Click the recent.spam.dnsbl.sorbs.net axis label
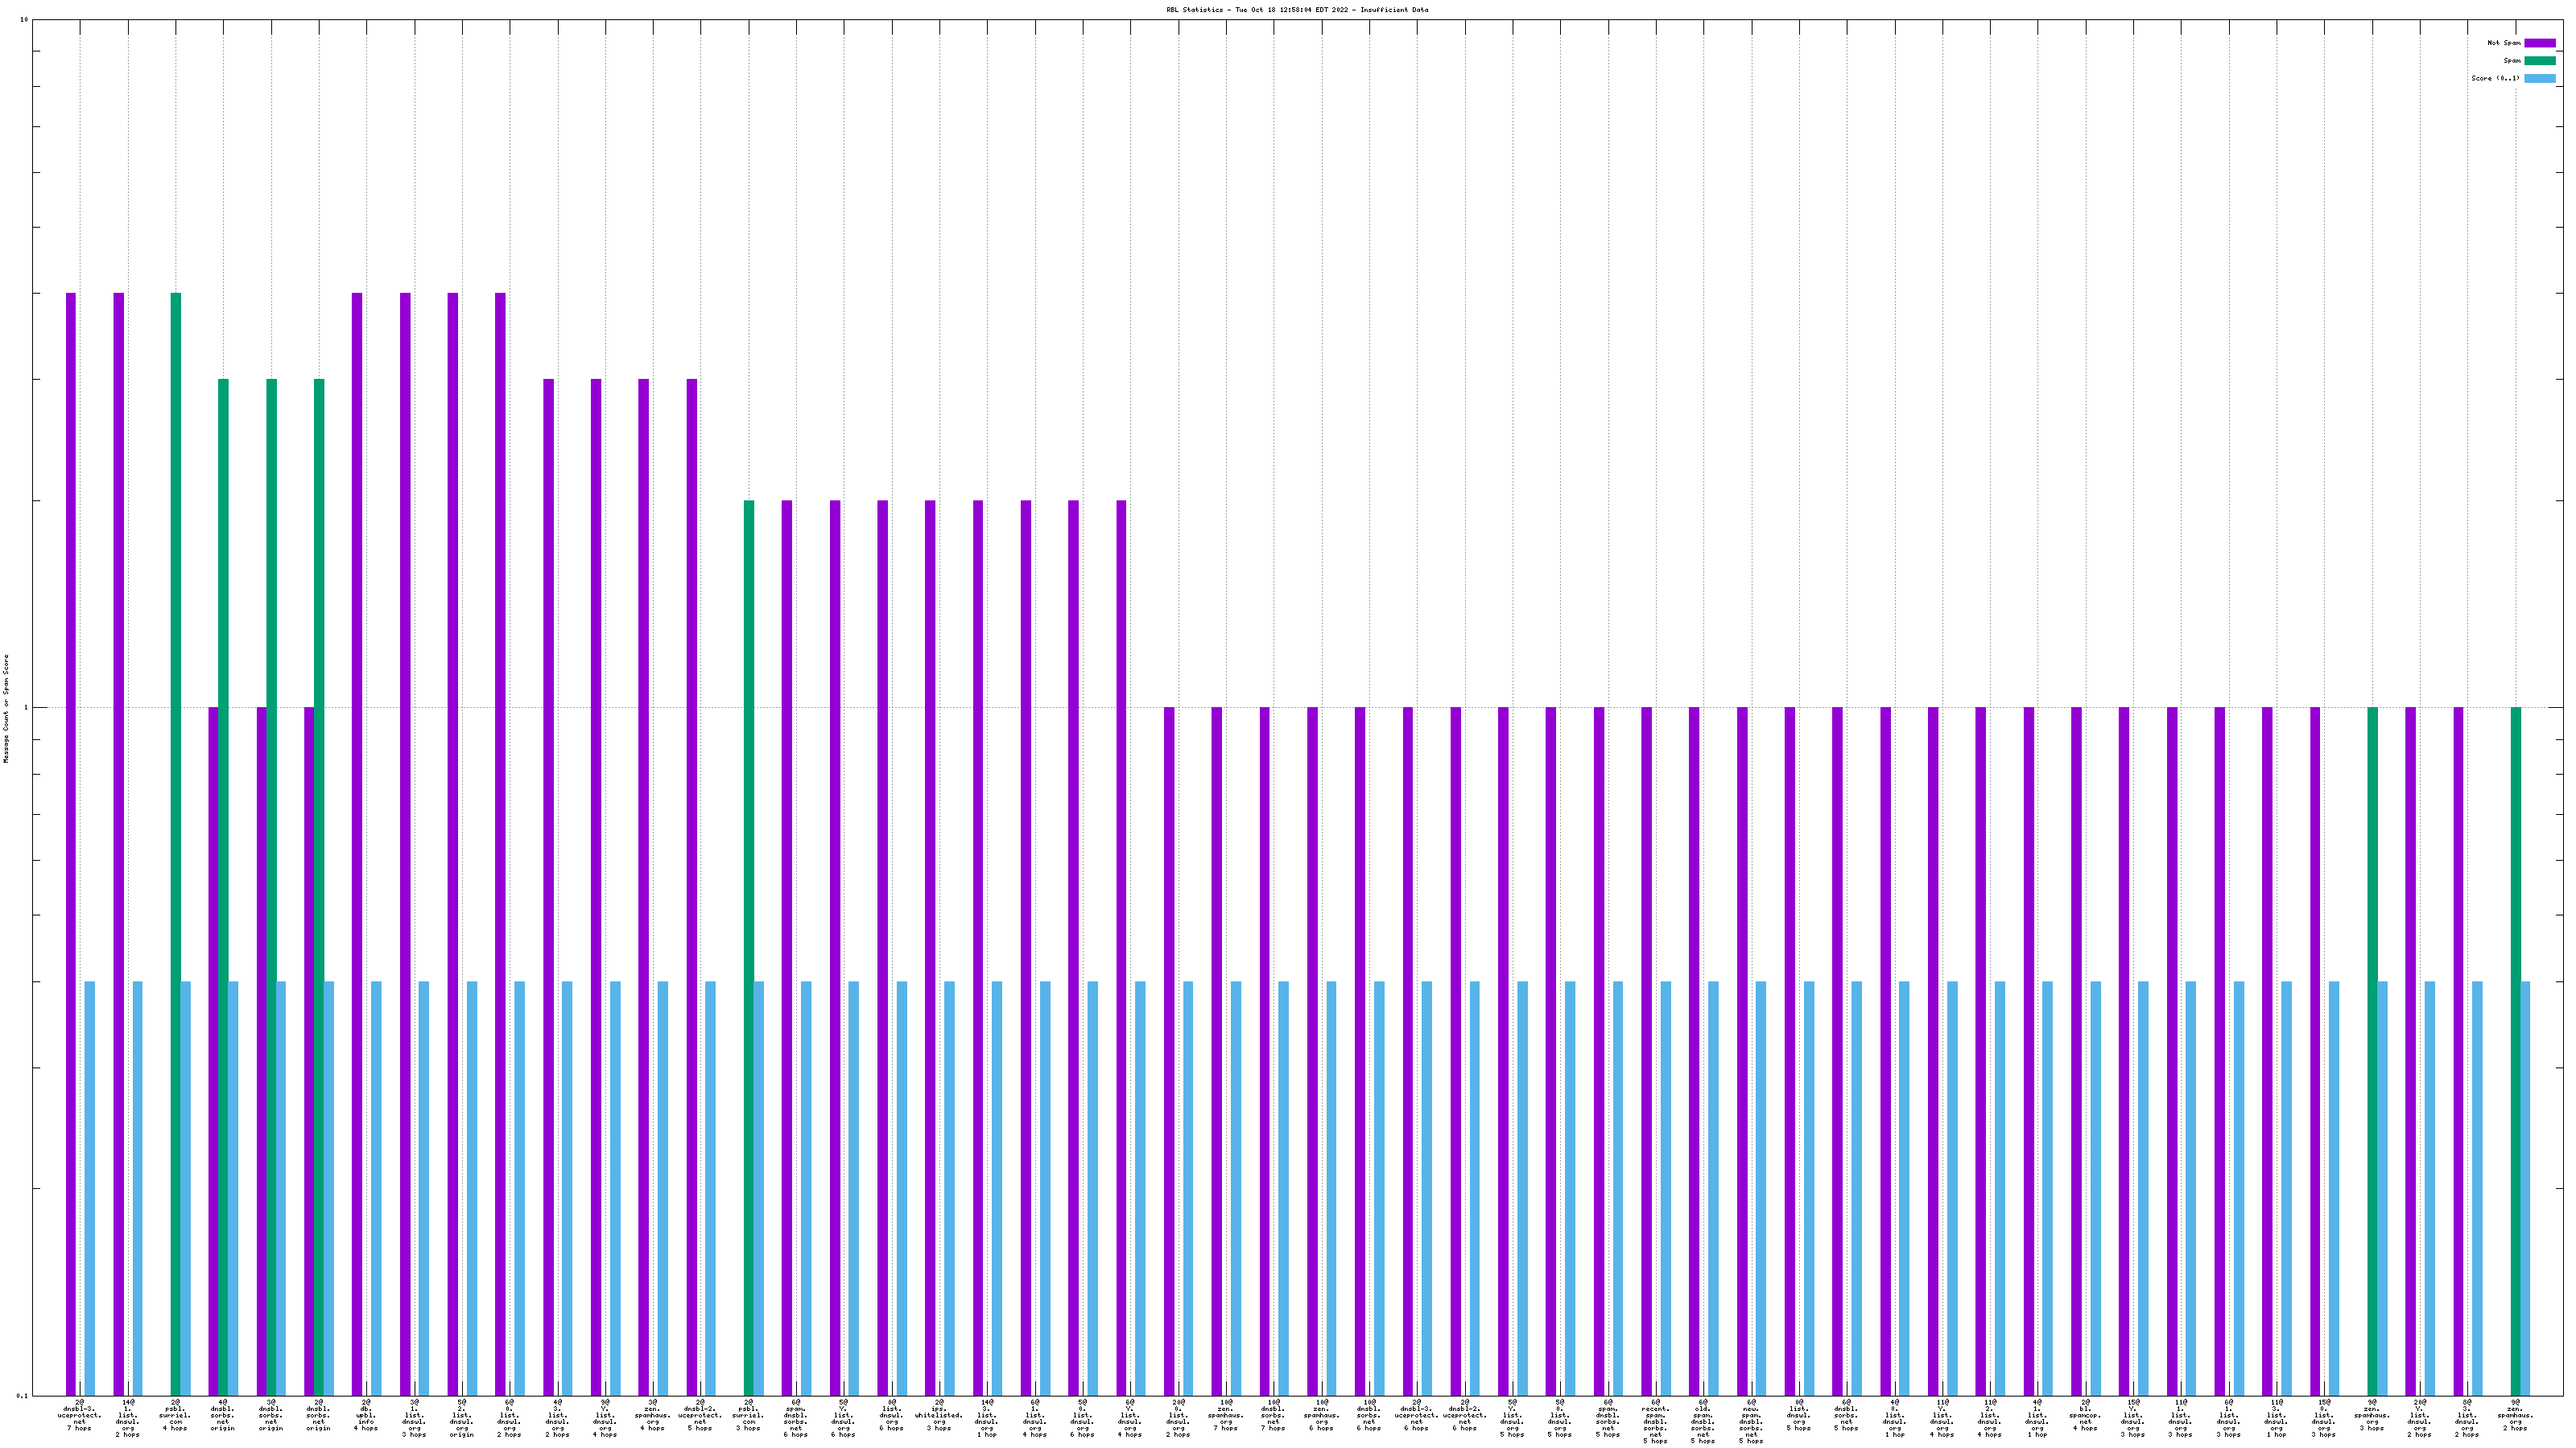 click(x=1655, y=1422)
